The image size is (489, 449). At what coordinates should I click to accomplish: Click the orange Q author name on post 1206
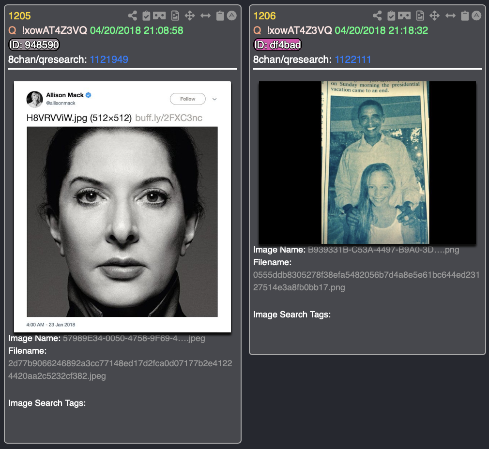coord(257,30)
